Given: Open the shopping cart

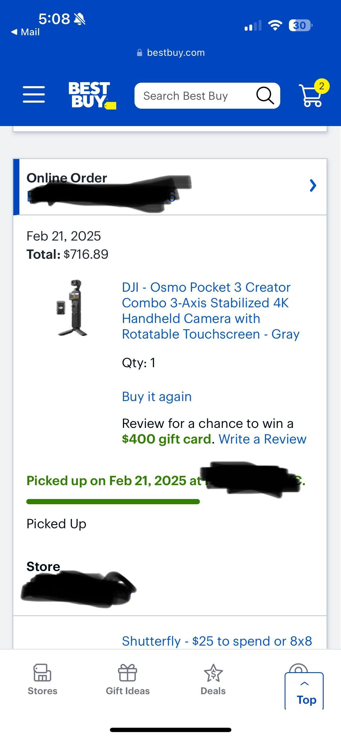Looking at the screenshot, I should point(310,96).
